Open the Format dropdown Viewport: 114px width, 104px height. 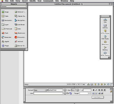pos(40,90)
